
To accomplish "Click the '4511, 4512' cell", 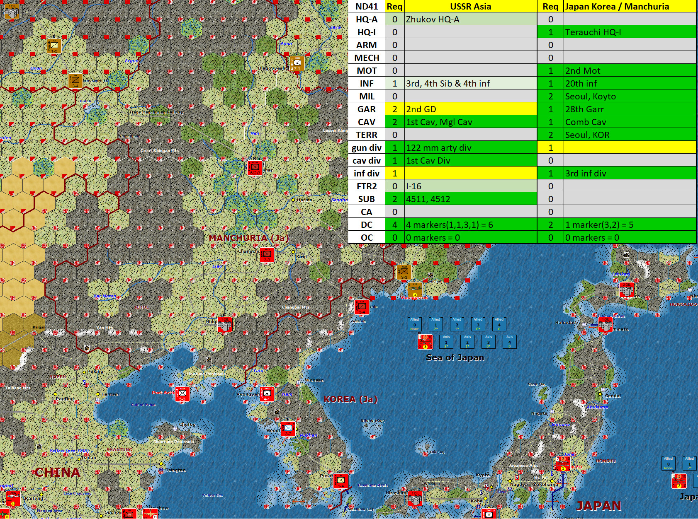I will tap(471, 199).
